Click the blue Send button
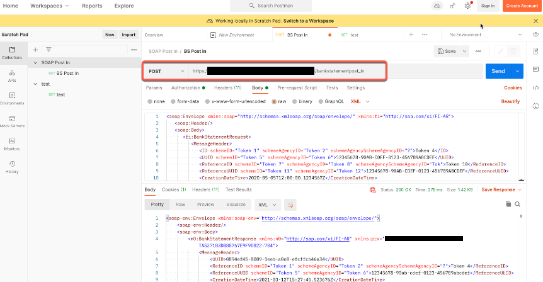Image resolution: width=543 pixels, height=282 pixels. [x=498, y=71]
